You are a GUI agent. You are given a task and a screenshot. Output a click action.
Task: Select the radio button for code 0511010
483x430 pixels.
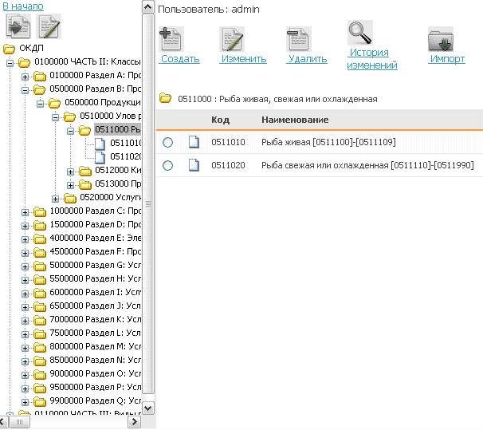167,142
